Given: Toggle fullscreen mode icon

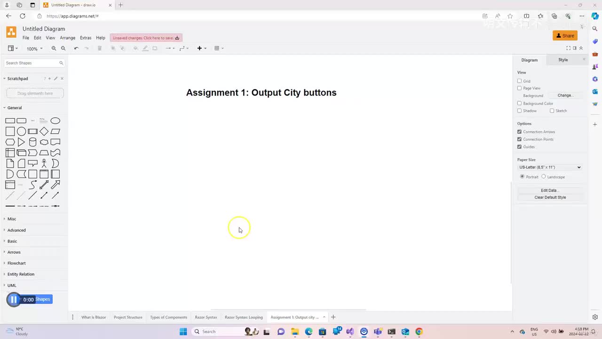Looking at the screenshot, I should (568, 48).
